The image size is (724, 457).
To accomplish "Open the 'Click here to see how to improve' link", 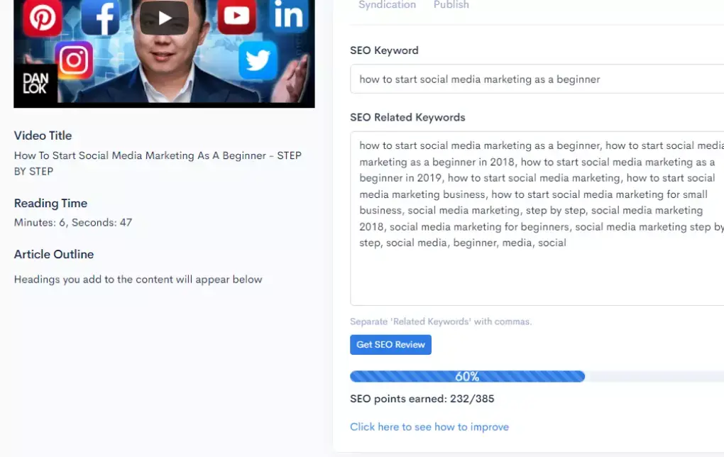I will pos(429,427).
